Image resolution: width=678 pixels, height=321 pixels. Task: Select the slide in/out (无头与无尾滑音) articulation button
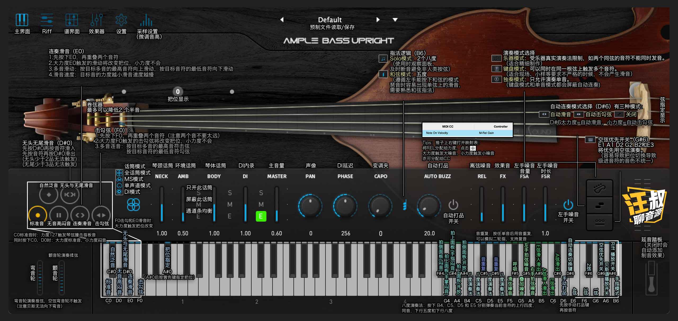tap(70, 195)
